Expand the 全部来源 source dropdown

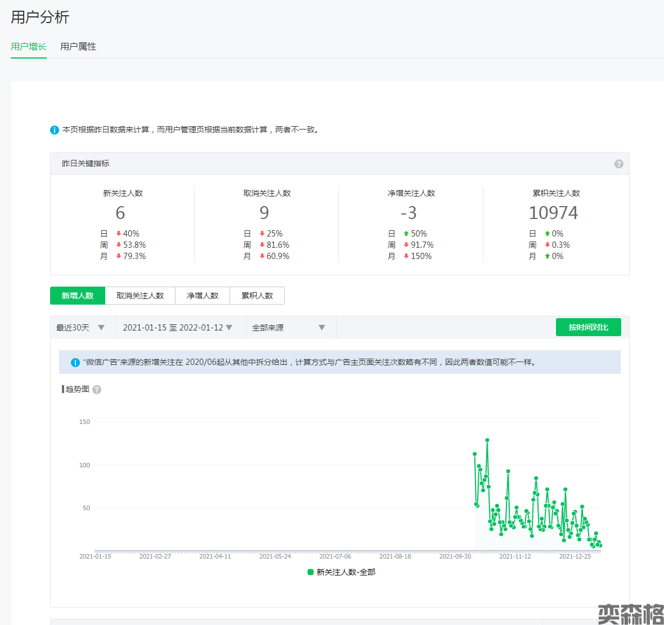click(289, 328)
